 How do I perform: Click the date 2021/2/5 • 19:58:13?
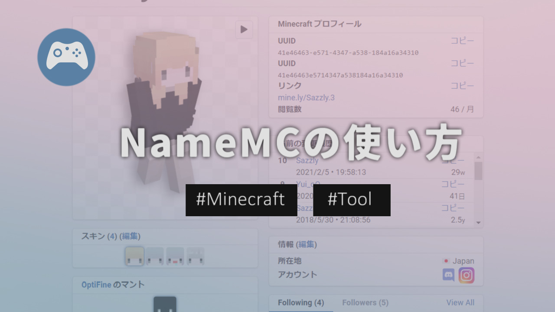[331, 172]
